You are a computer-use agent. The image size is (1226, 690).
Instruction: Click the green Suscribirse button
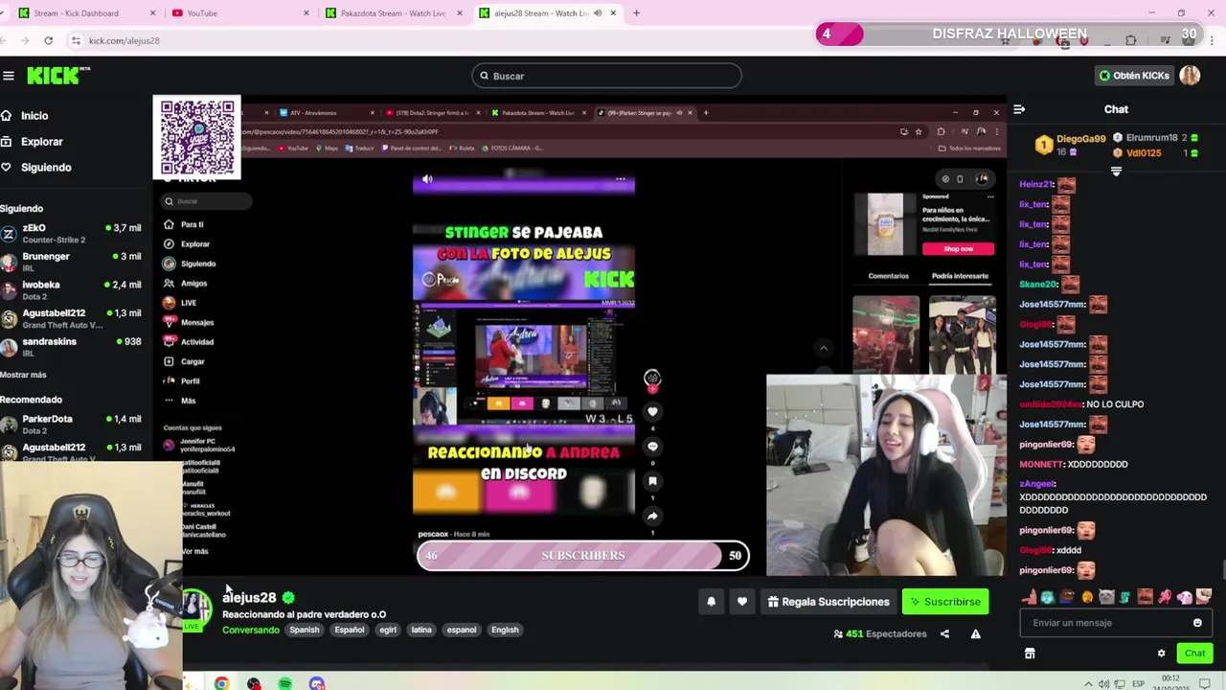[x=945, y=602]
